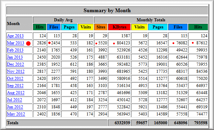Select total files value 648096
Viewport: 214px width, 130px height.
(x=181, y=123)
